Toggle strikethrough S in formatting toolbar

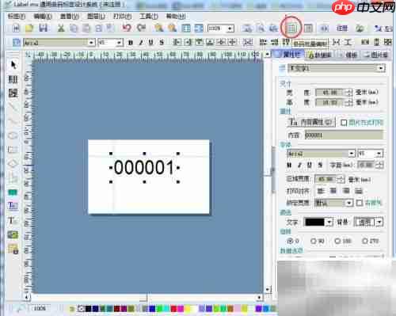coord(162,43)
